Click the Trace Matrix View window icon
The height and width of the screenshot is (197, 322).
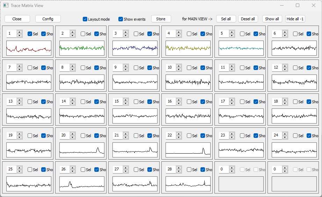[x=6, y=6]
